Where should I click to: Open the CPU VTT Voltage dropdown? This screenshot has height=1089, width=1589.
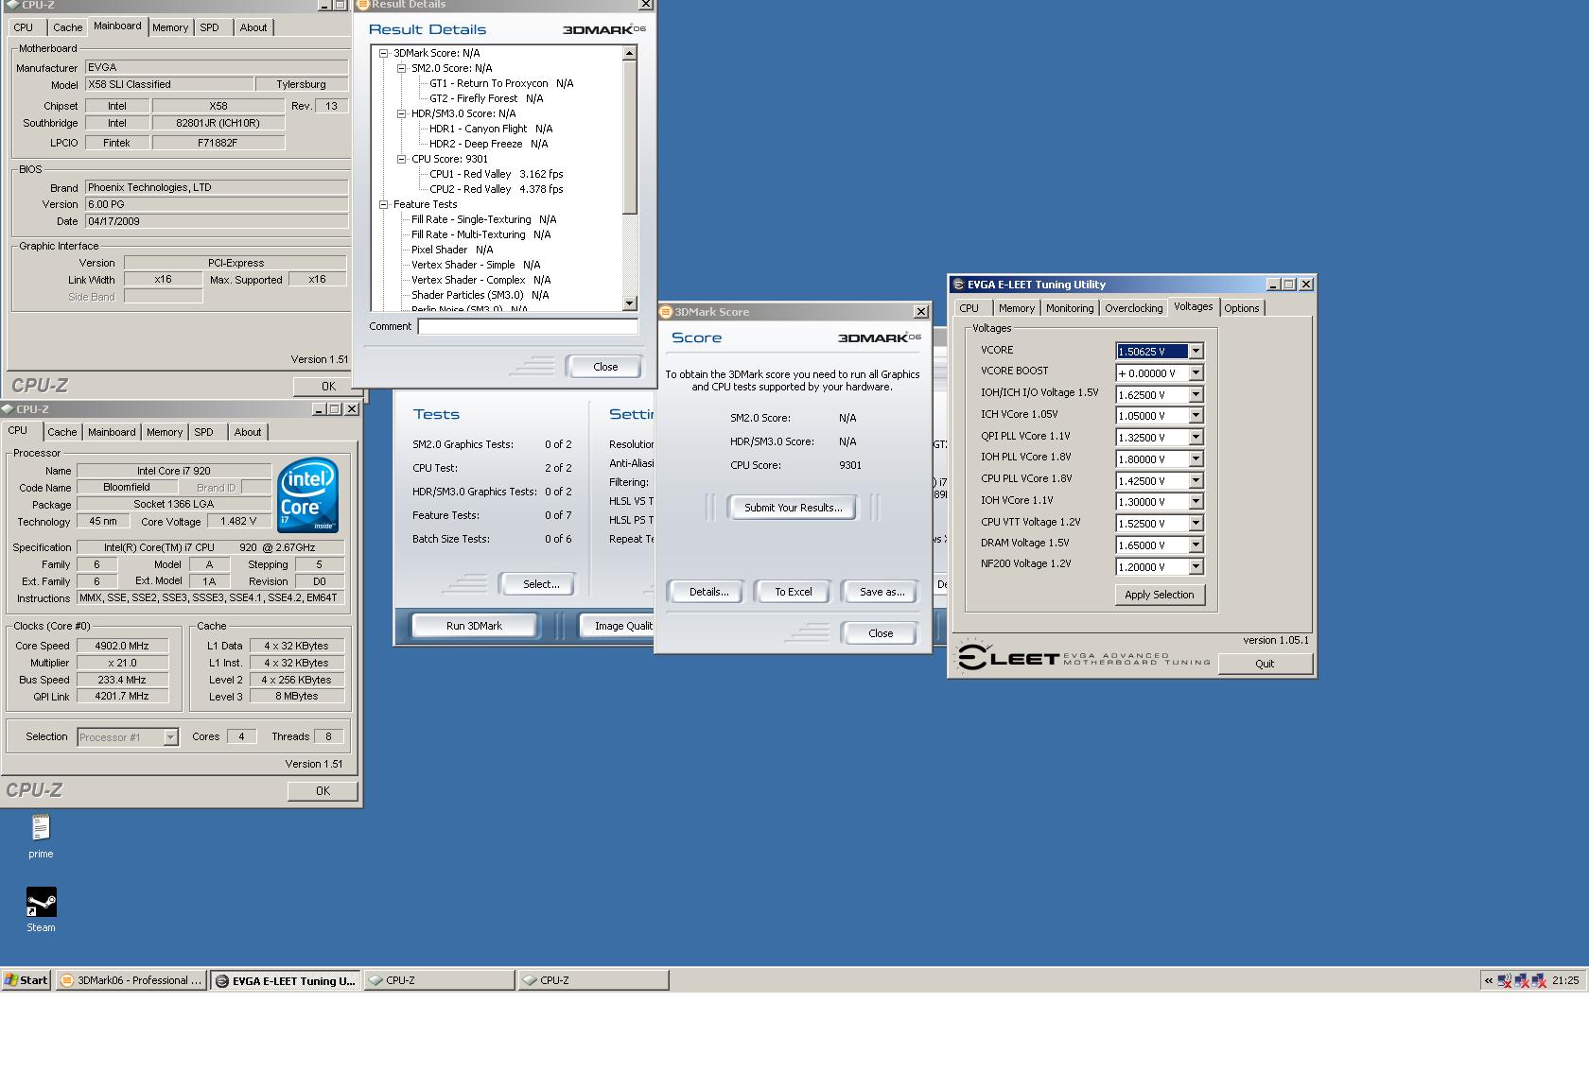pyautogui.click(x=1196, y=524)
